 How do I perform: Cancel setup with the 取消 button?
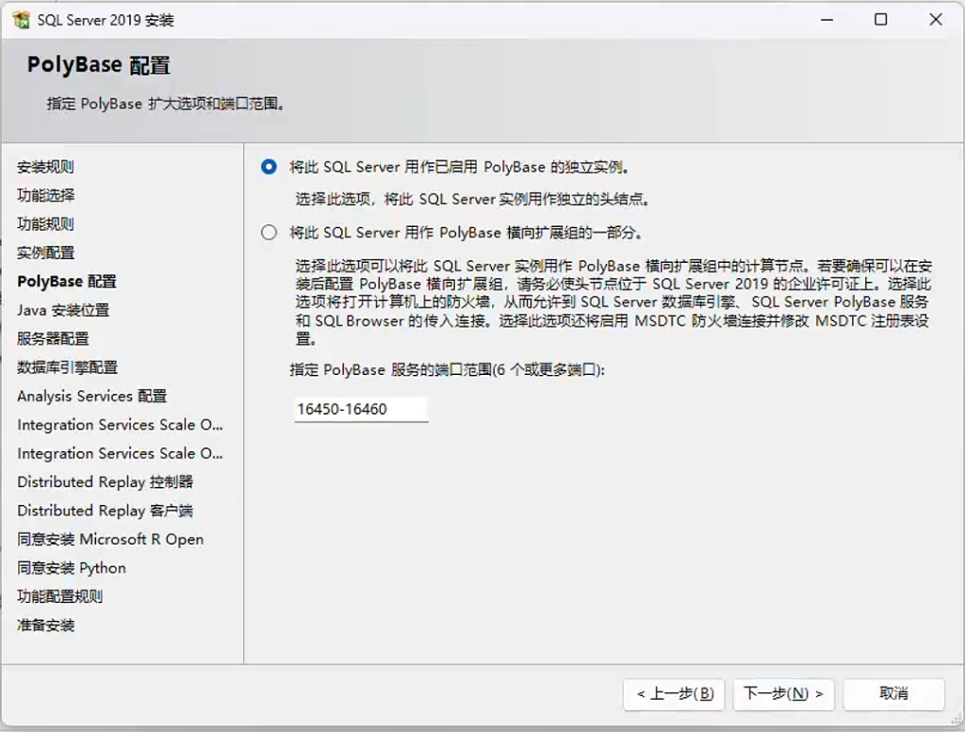click(x=893, y=694)
